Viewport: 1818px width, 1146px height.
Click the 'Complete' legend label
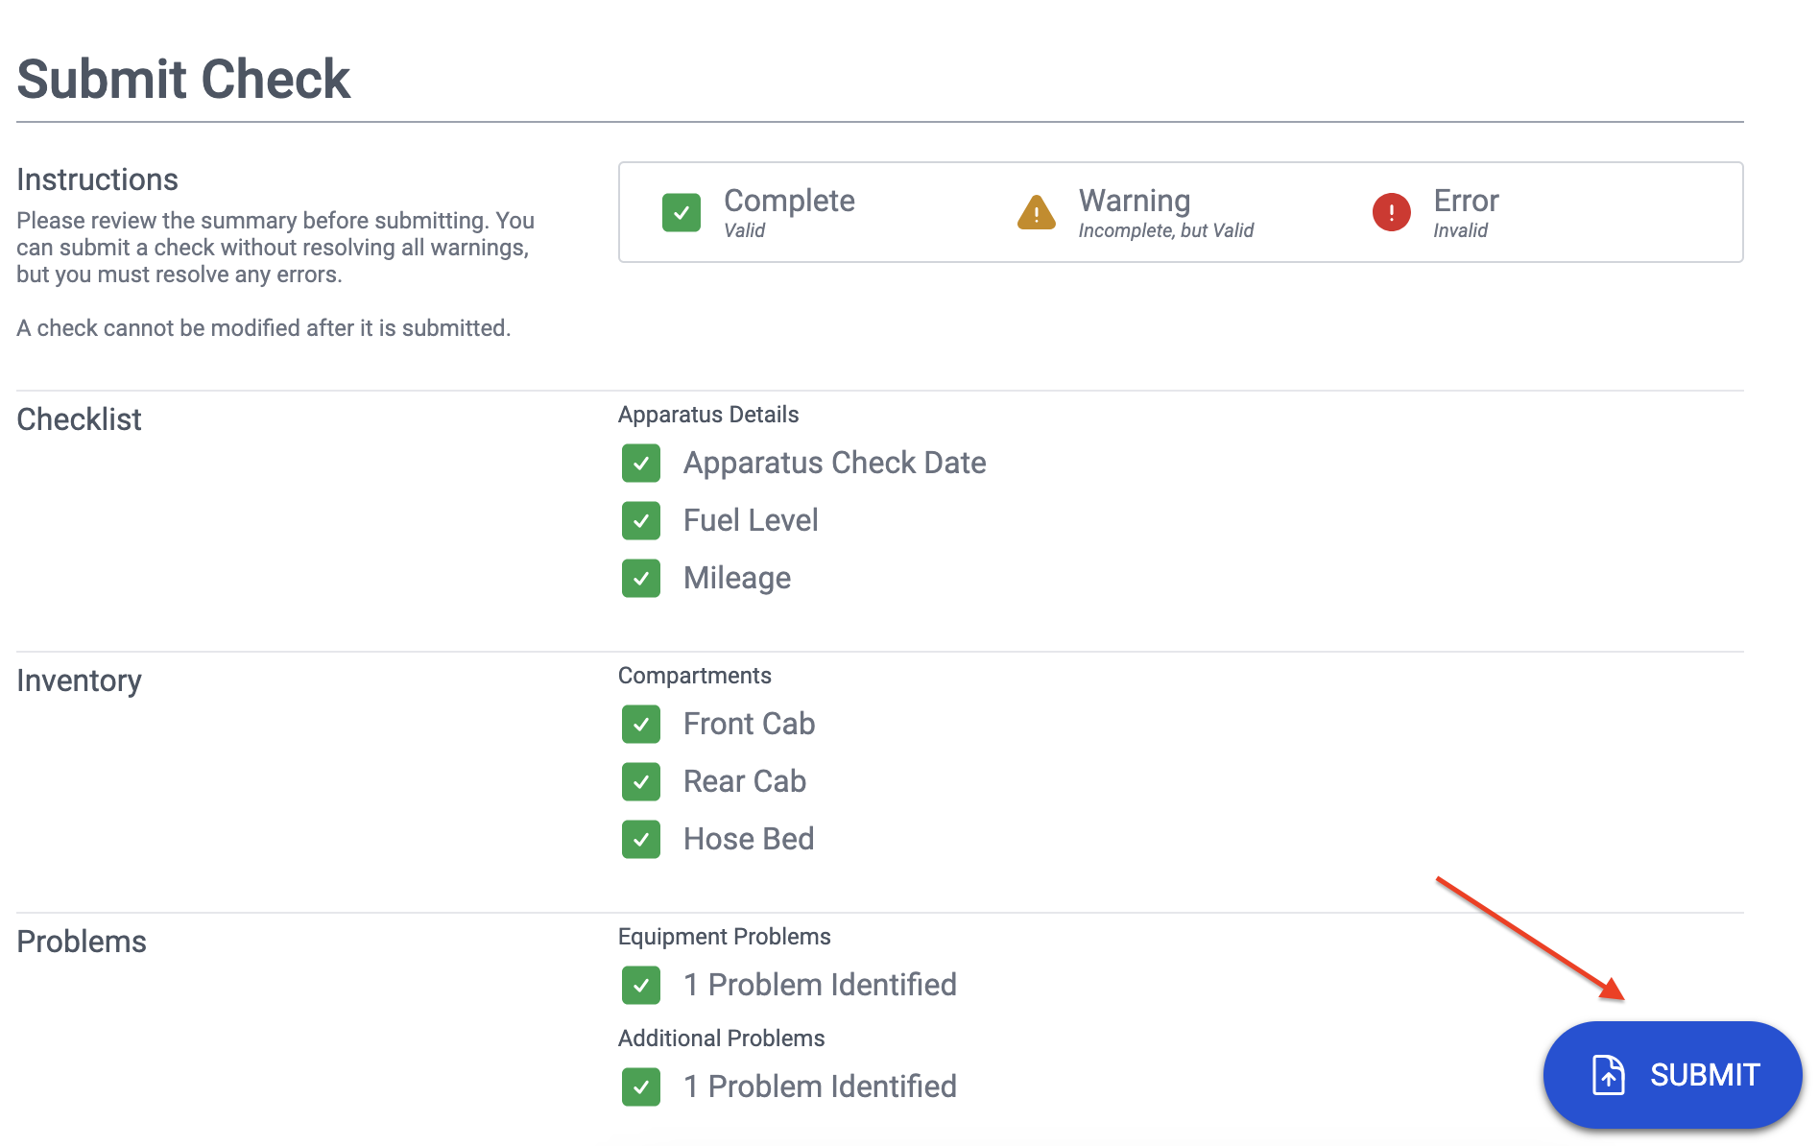click(789, 201)
